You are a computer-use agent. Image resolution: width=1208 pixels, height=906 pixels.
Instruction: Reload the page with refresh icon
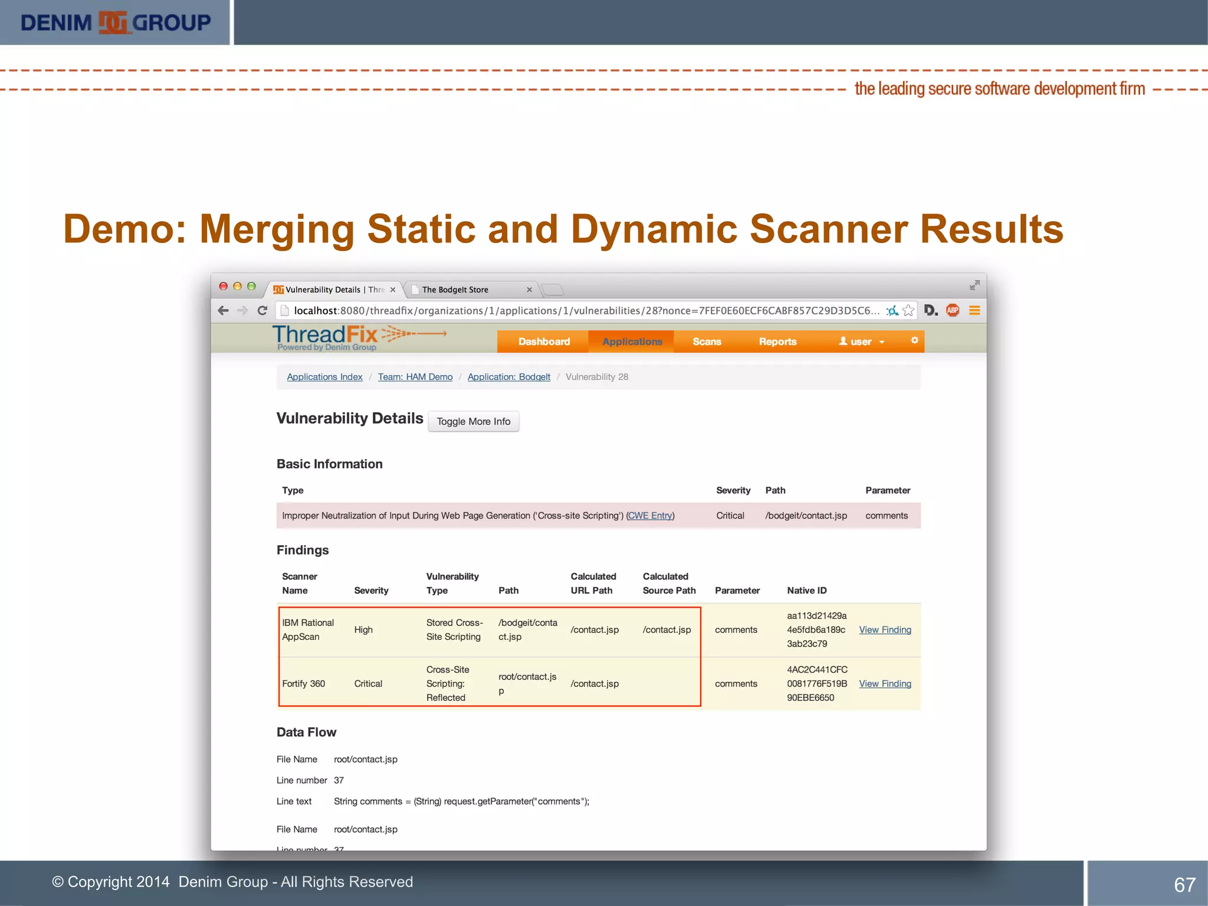click(x=262, y=310)
